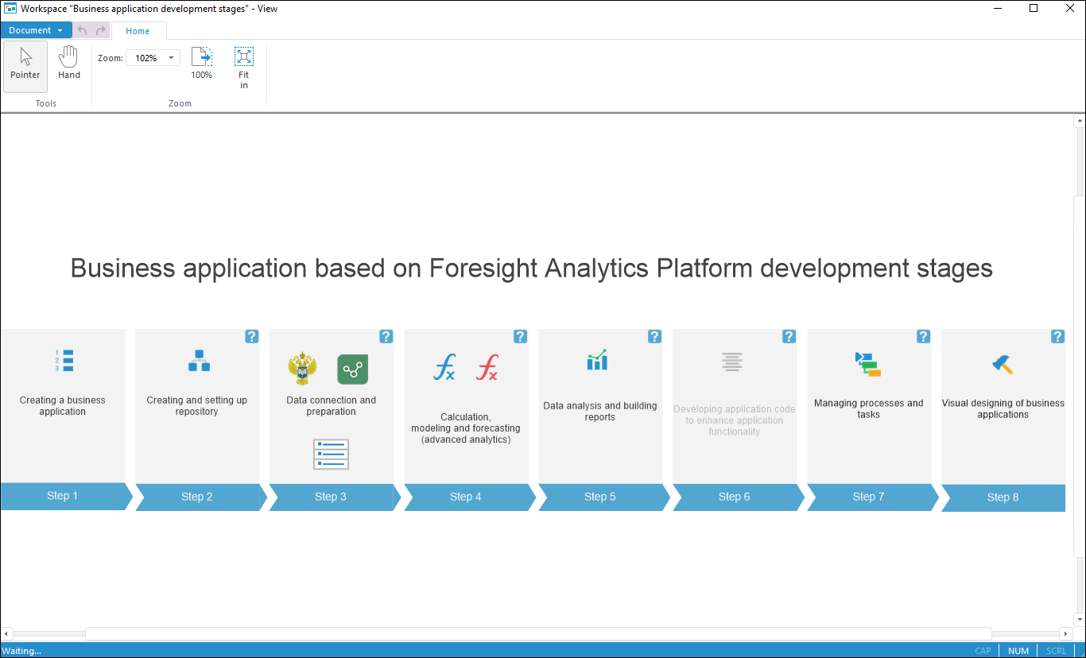Activate the Hand pan tool

coord(69,64)
